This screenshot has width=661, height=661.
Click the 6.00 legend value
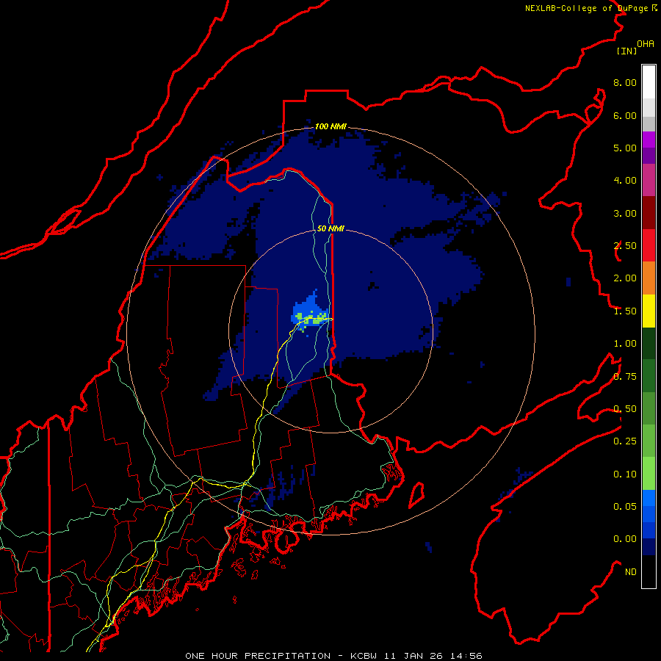(x=625, y=115)
